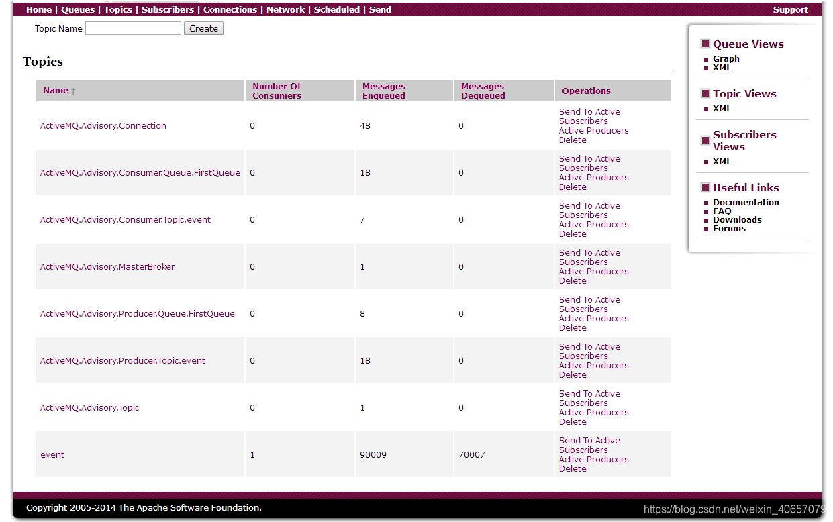The width and height of the screenshot is (833, 522).
Task: Open the Network navigation link
Action: coord(286,9)
